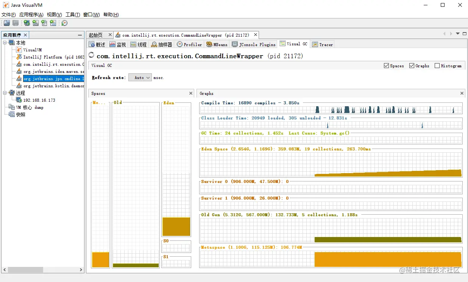Toggle the Graphs checkbox

click(x=412, y=66)
